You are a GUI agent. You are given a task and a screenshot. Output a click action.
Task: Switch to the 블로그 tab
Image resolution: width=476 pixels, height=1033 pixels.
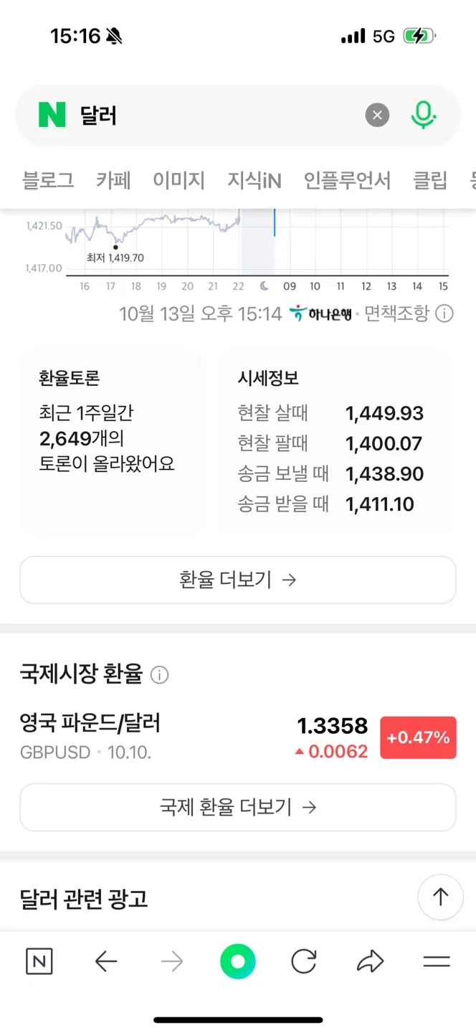tap(48, 180)
